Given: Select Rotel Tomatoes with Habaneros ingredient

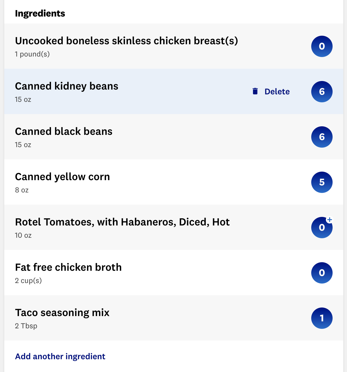Looking at the screenshot, I should pos(174,227).
